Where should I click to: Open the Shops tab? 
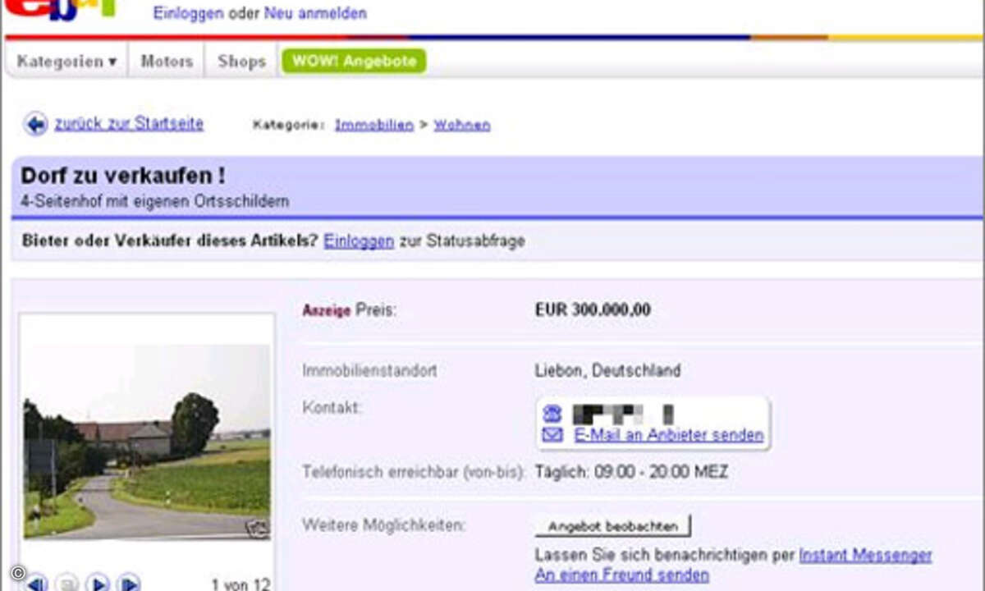pos(241,62)
